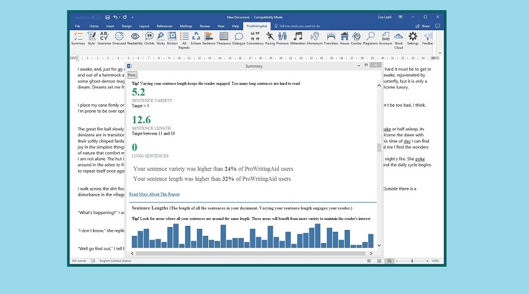
Task: Open the Homonym report
Action: pos(315,39)
